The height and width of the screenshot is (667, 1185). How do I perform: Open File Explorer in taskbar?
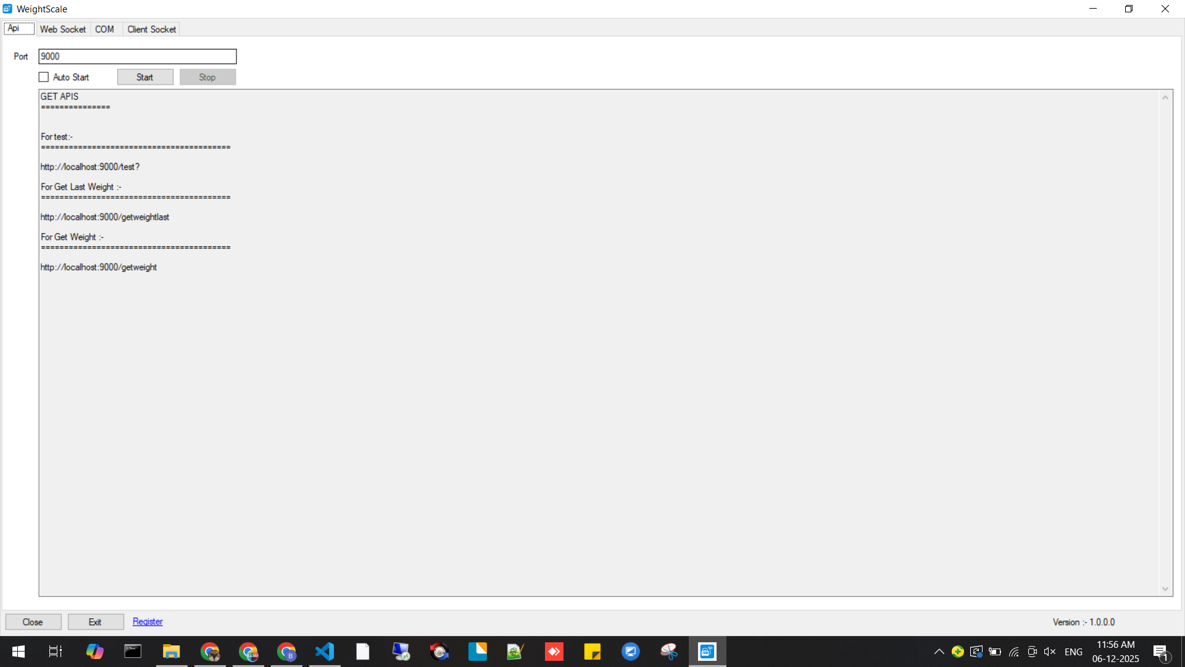pos(171,652)
